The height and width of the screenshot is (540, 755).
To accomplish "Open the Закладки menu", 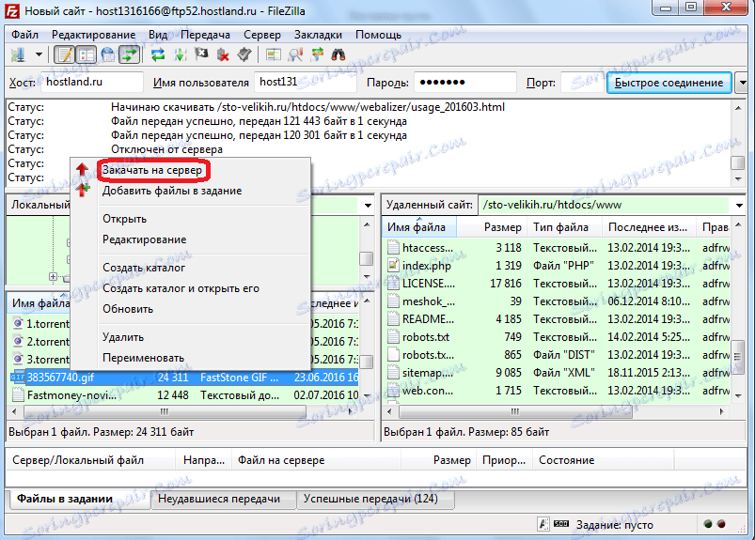I will click(318, 35).
